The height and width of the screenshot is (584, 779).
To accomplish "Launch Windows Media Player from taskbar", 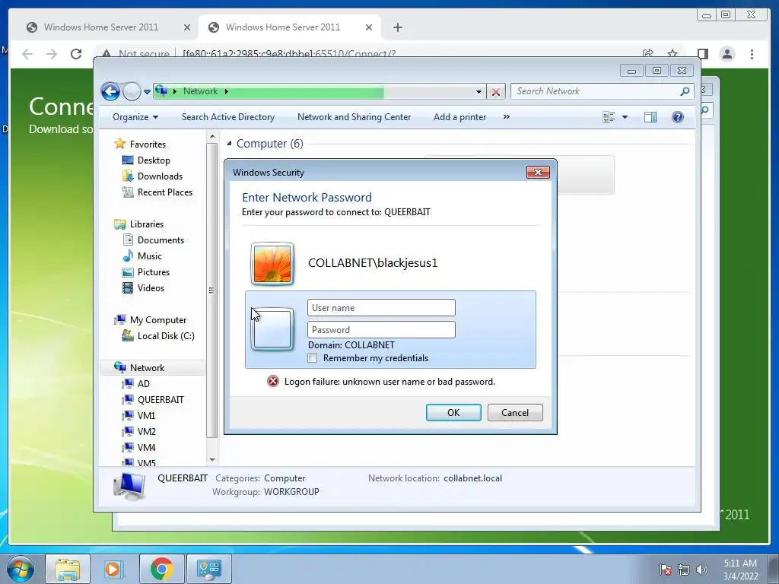I will click(x=113, y=569).
